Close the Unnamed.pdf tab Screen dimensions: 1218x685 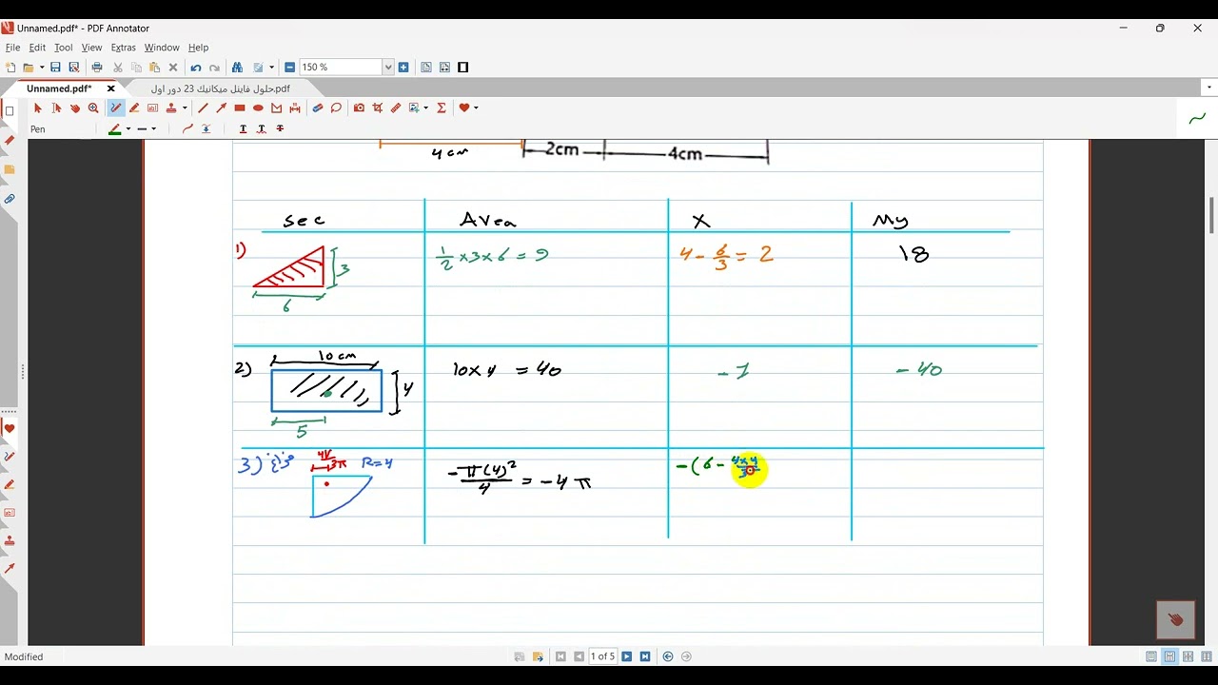110,88
